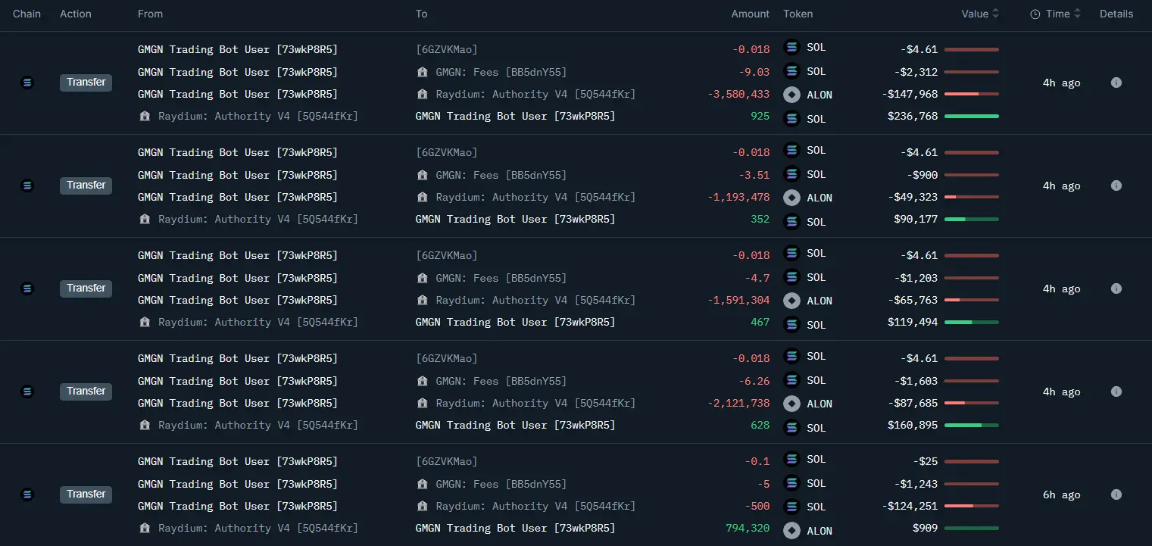1152x546 pixels.
Task: Open the info icon on the 6h ago transaction
Action: click(x=1116, y=495)
